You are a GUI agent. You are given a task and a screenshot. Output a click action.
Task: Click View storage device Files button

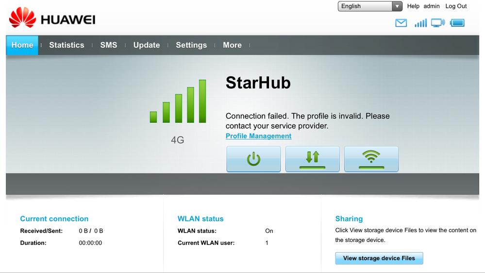click(x=379, y=258)
